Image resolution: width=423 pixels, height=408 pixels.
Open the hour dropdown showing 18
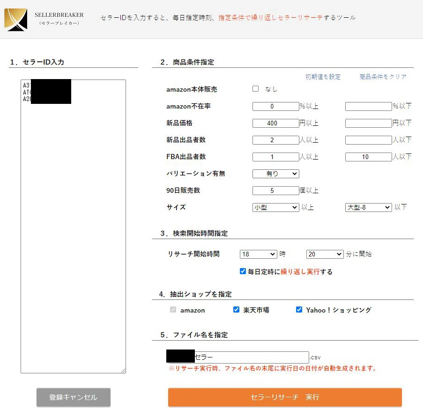[259, 254]
